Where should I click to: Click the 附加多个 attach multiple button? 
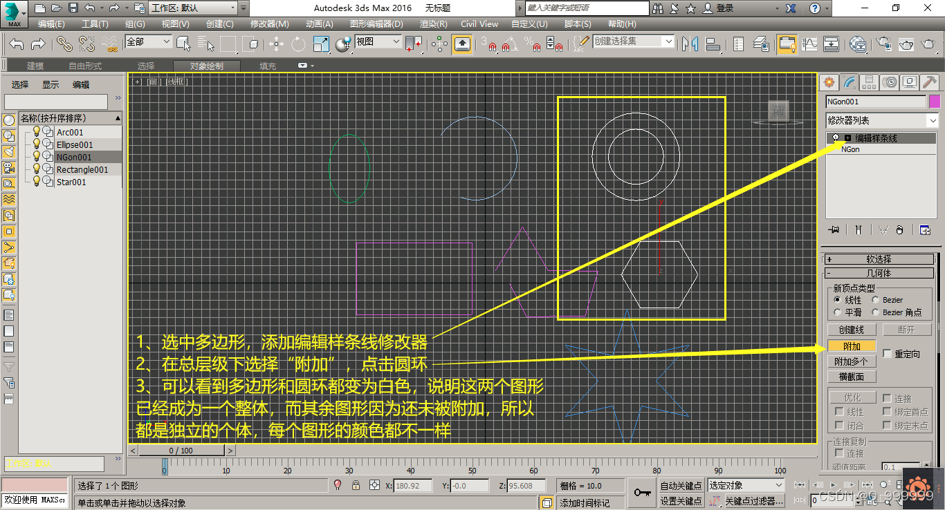(852, 361)
